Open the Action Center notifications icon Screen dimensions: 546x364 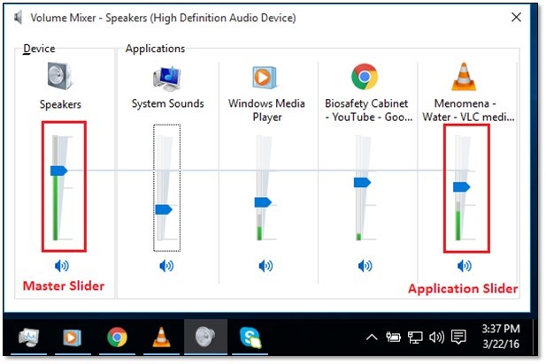[x=458, y=337]
